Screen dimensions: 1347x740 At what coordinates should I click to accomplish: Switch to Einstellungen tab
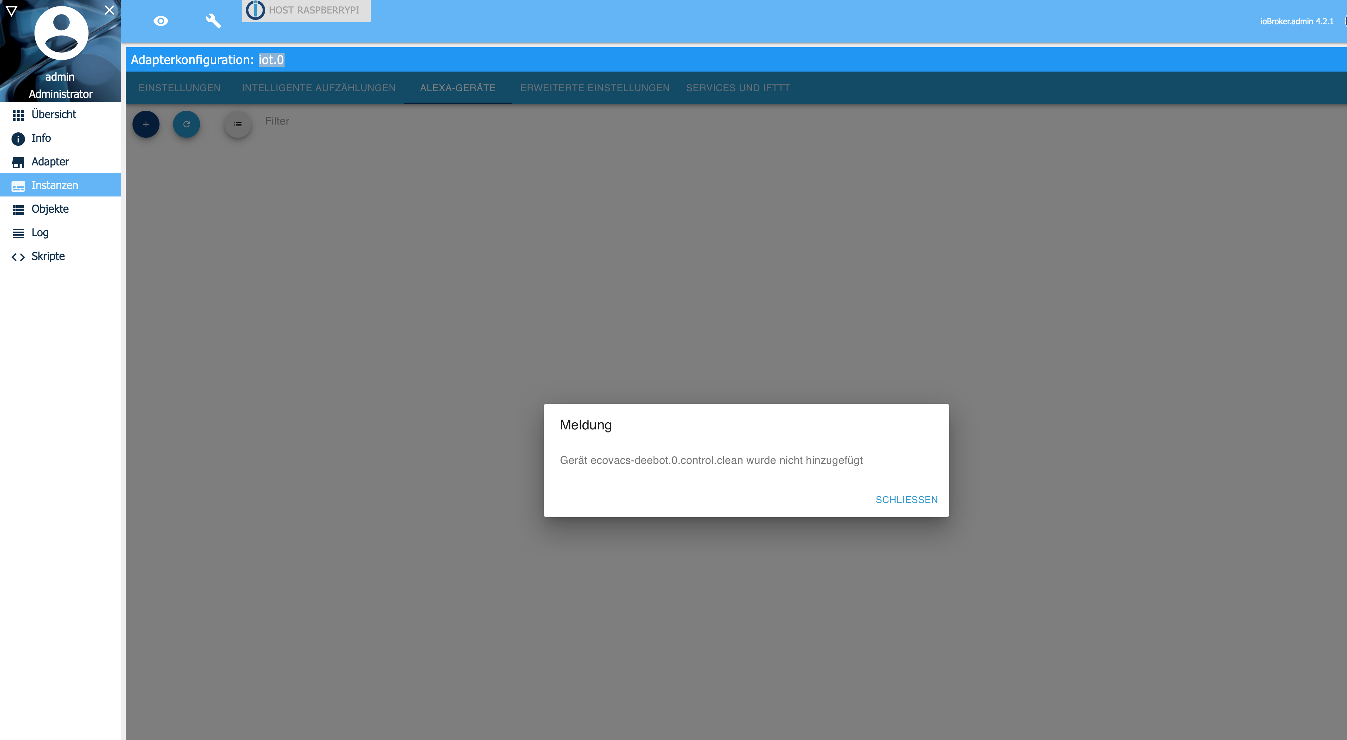[179, 88]
